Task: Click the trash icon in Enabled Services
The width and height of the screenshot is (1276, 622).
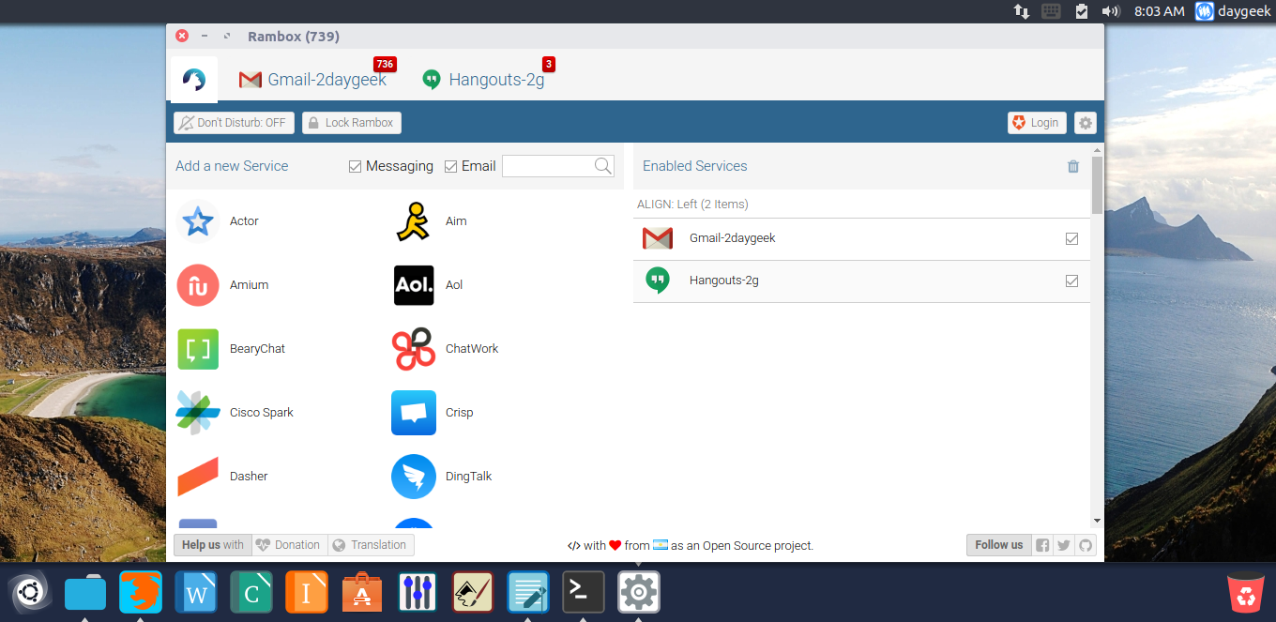Action: click(x=1073, y=166)
